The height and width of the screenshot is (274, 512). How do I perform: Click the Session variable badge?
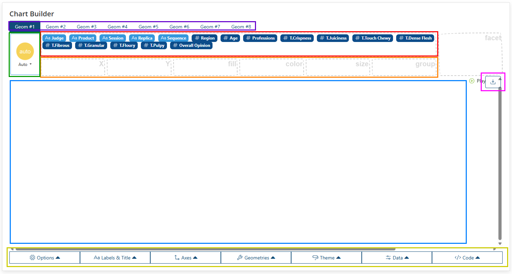113,38
